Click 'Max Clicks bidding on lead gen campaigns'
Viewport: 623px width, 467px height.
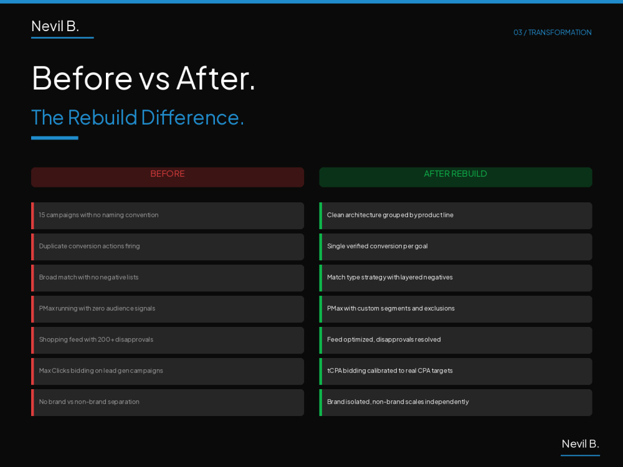tap(168, 371)
